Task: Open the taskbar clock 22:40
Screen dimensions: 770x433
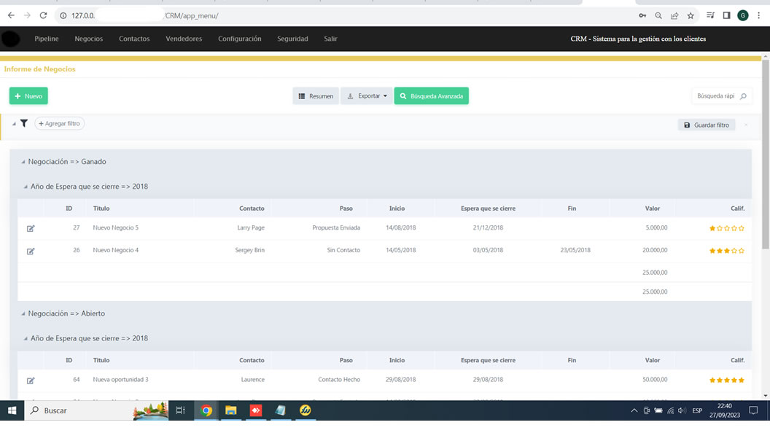Action: tap(725, 410)
